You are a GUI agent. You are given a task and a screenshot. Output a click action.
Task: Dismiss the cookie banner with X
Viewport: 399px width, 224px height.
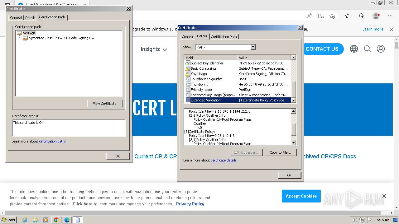384,196
